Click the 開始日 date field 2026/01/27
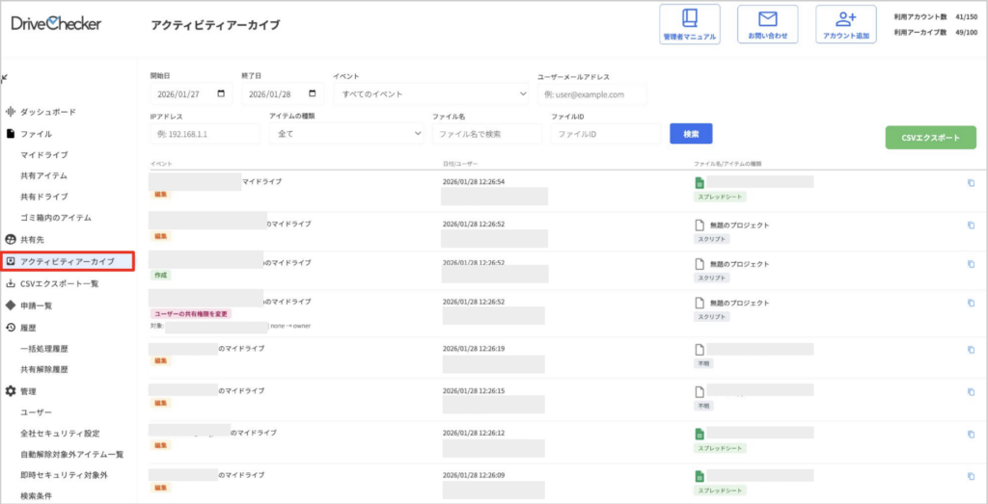Image resolution: width=988 pixels, height=504 pixels. (191, 94)
